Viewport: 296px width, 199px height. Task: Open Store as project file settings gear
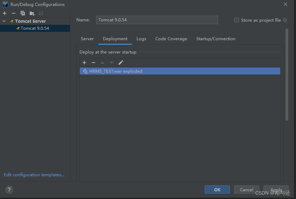[x=285, y=20]
